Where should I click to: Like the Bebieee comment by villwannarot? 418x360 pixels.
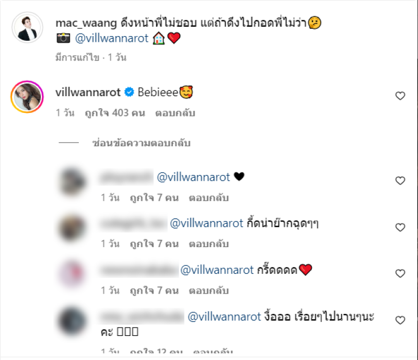coord(400,96)
